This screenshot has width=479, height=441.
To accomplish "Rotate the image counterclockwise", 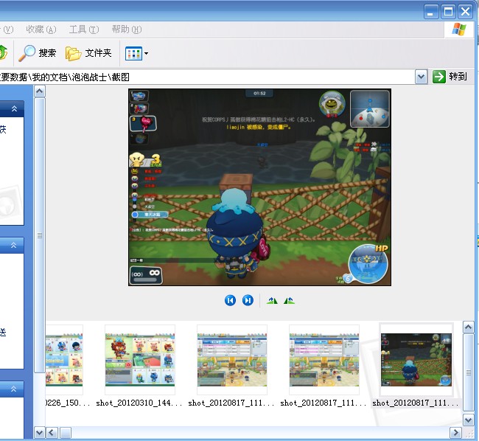I will 289,301.
